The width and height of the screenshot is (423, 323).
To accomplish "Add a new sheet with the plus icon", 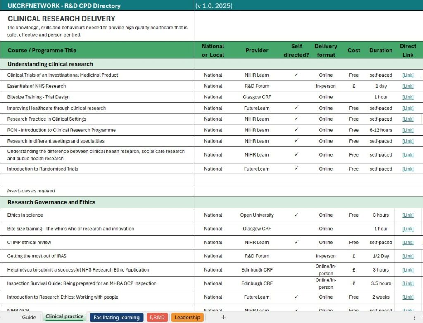I will point(223,317).
